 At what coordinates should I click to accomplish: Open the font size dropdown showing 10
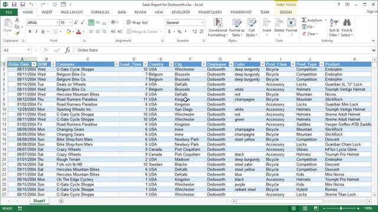(70, 22)
